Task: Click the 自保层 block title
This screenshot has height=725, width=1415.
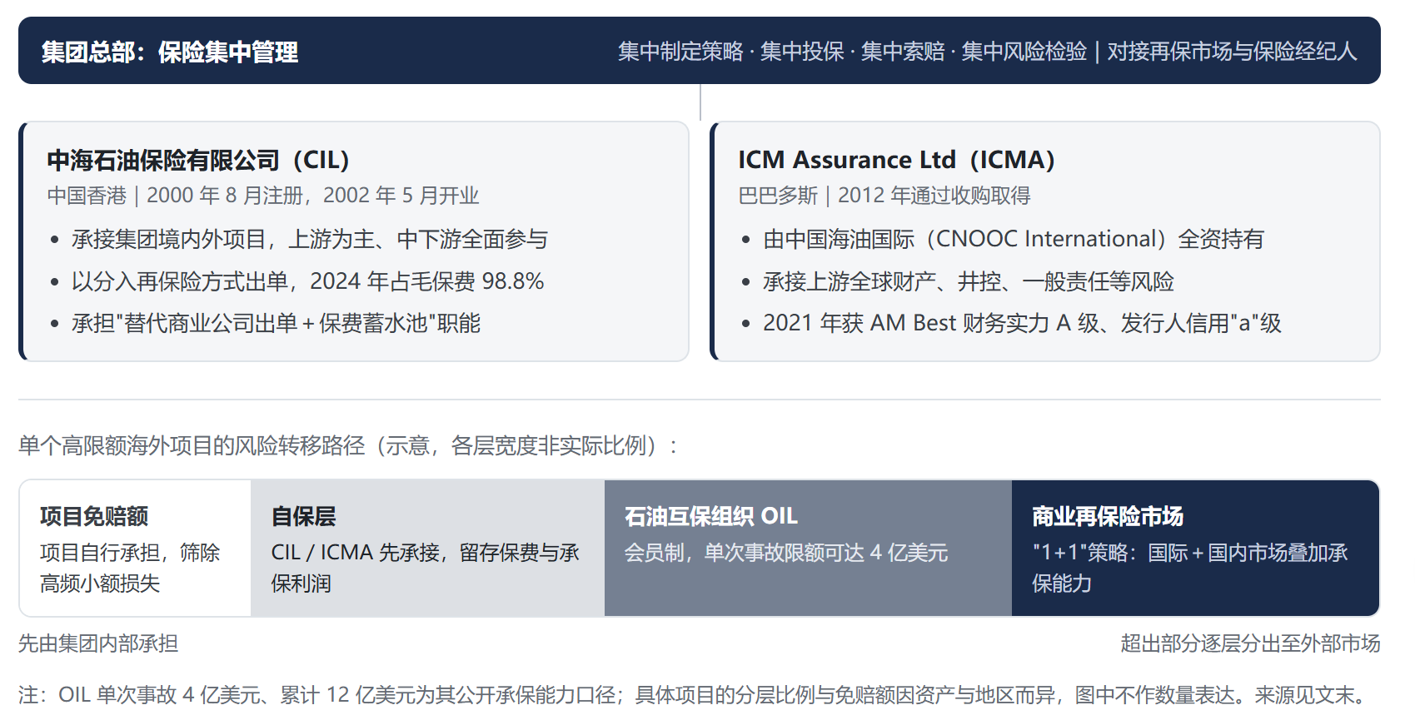Action: point(303,517)
